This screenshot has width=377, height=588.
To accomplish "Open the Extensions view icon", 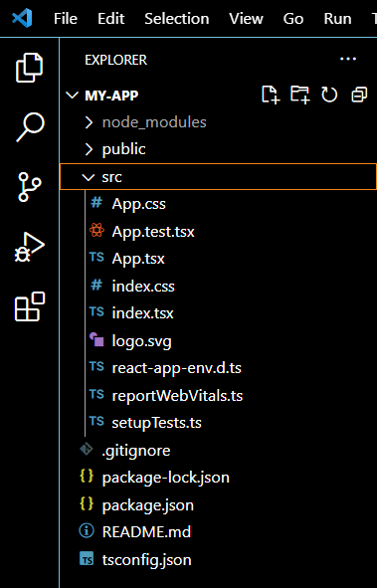I will tap(29, 306).
